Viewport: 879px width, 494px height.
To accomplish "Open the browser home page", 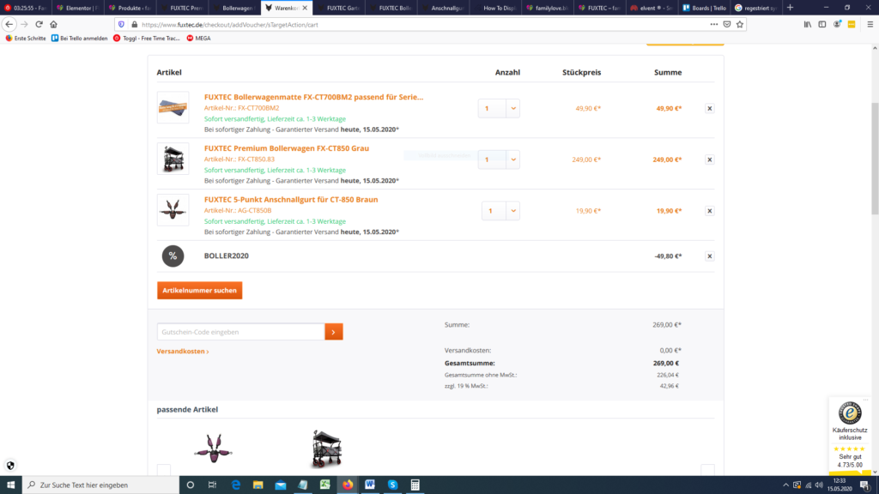I will [x=54, y=25].
